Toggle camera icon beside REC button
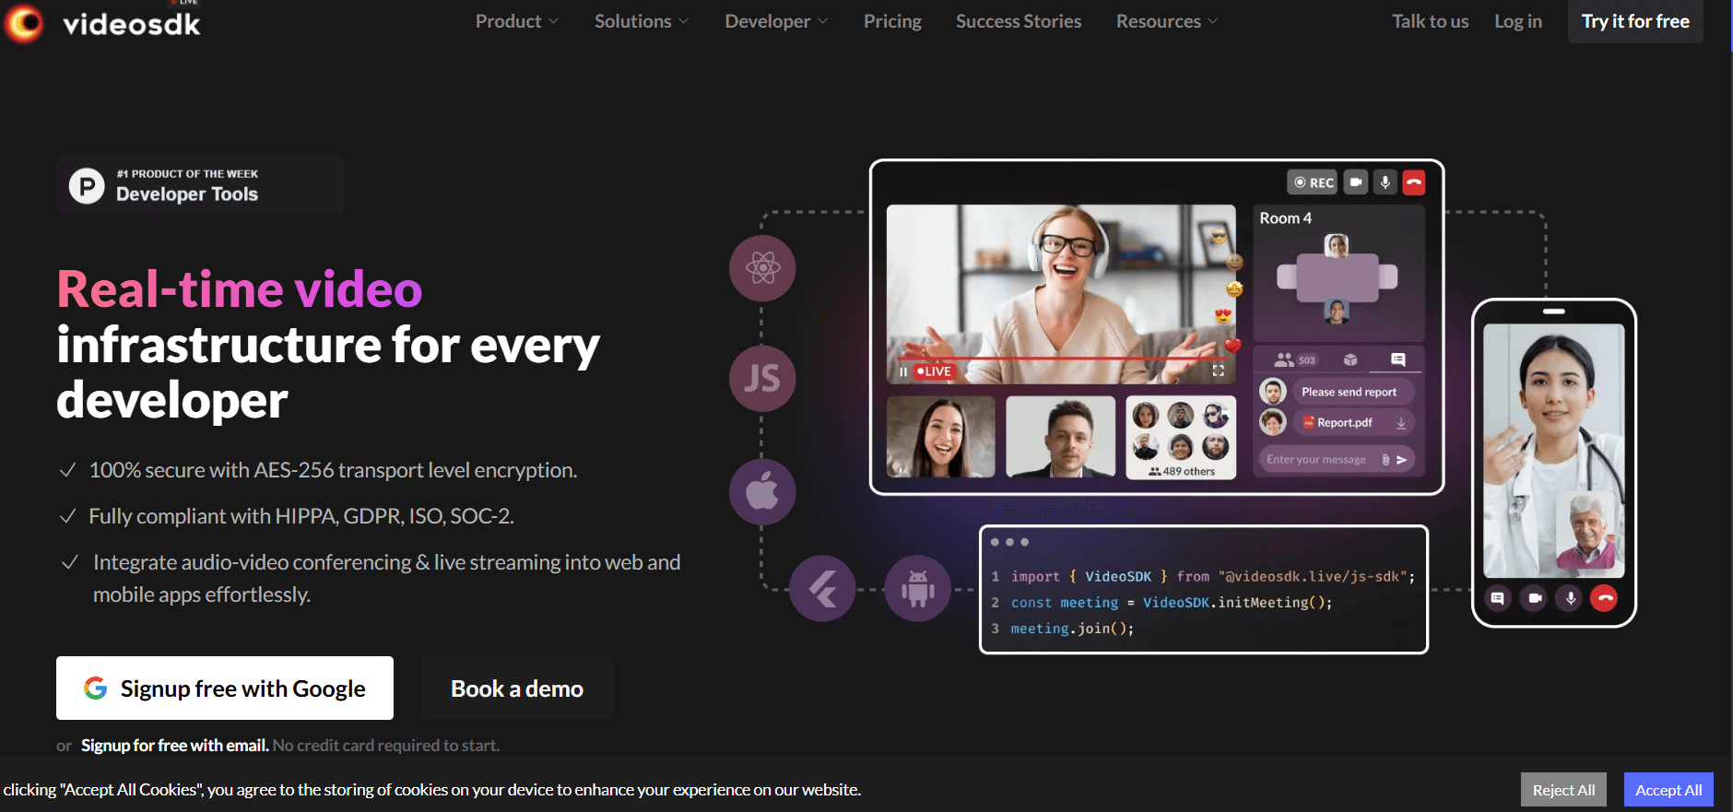The image size is (1733, 812). point(1355,182)
